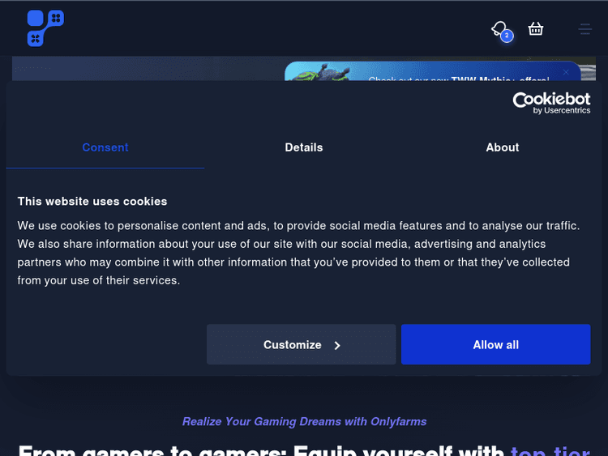Click the Cookiebot by Usercentrics logo
The width and height of the screenshot is (608, 456).
tap(551, 102)
